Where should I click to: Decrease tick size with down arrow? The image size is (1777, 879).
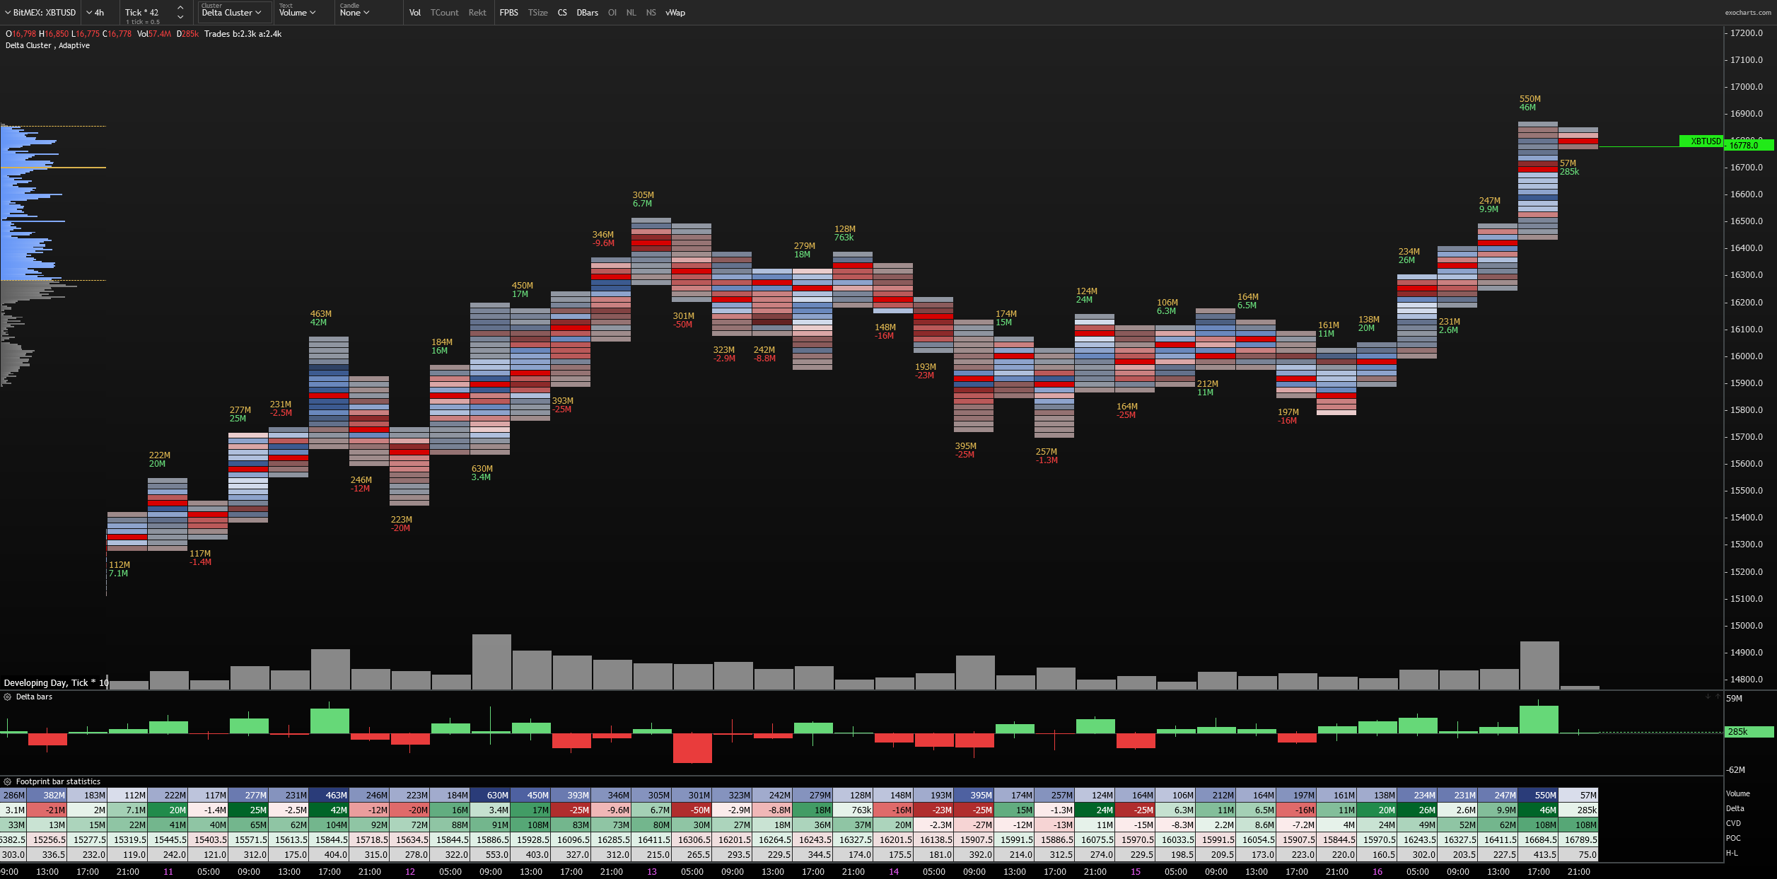180,17
